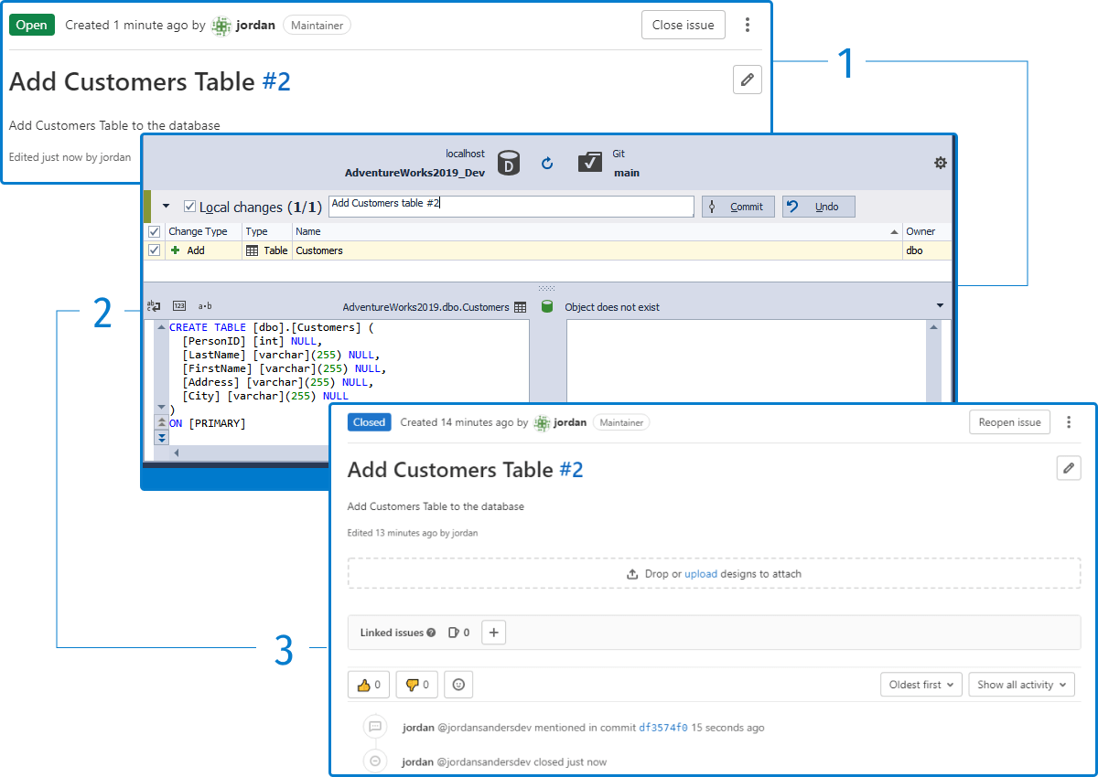Image resolution: width=1098 pixels, height=777 pixels.
Task: Refresh source control changes
Action: point(547,164)
